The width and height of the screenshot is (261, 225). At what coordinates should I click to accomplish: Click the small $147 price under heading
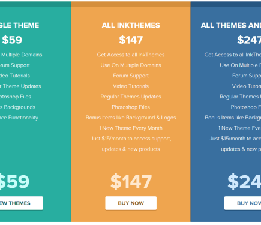131,40
